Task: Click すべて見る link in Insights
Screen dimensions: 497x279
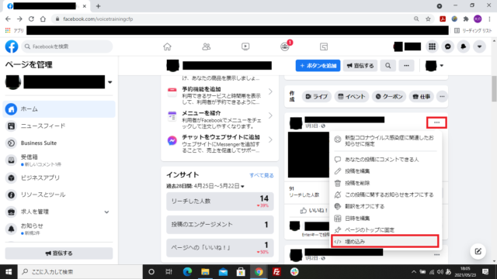Action: click(262, 175)
